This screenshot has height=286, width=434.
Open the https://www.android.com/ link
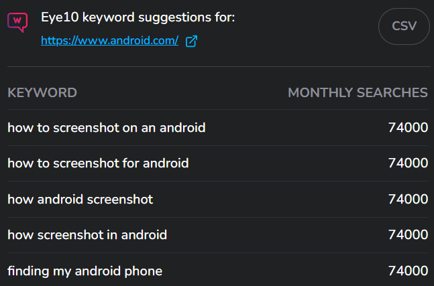coord(109,41)
